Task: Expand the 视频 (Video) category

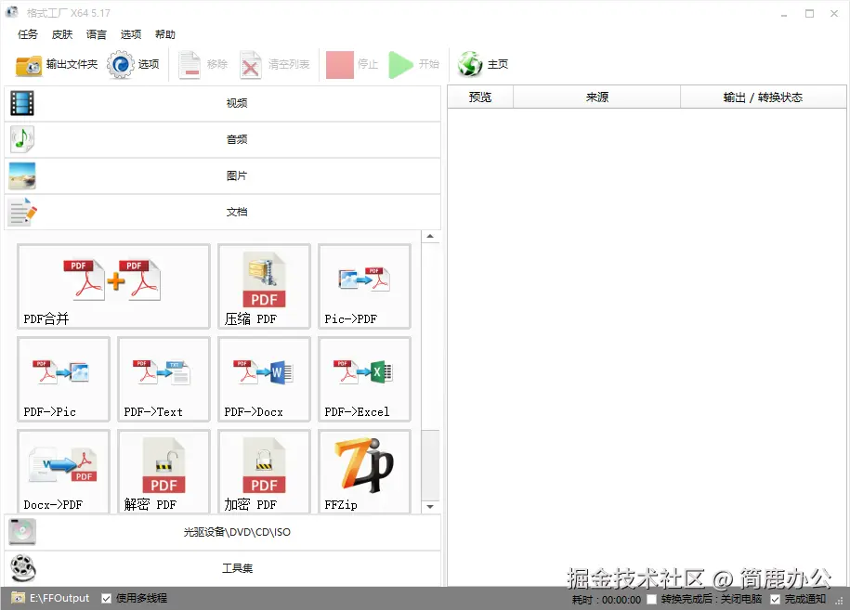Action: [x=237, y=103]
